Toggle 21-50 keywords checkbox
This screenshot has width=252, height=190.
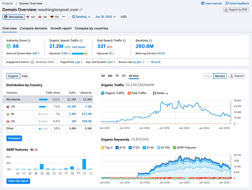144,148
